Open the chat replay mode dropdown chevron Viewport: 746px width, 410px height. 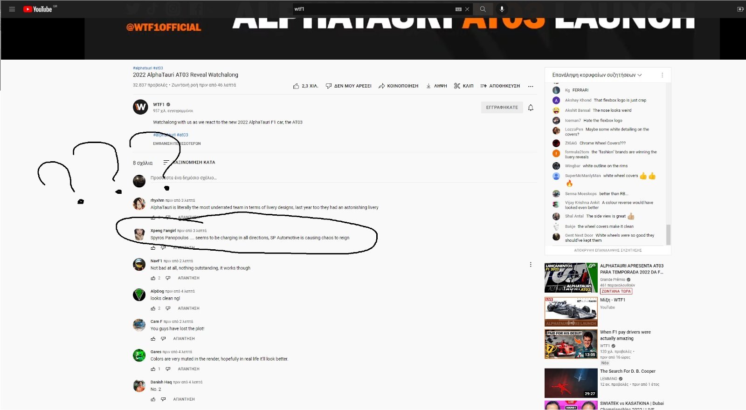(x=640, y=75)
